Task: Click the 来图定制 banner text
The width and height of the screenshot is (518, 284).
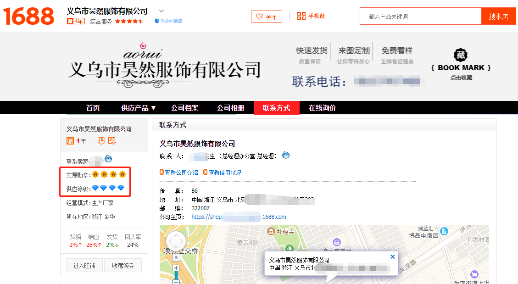Action: pos(354,50)
